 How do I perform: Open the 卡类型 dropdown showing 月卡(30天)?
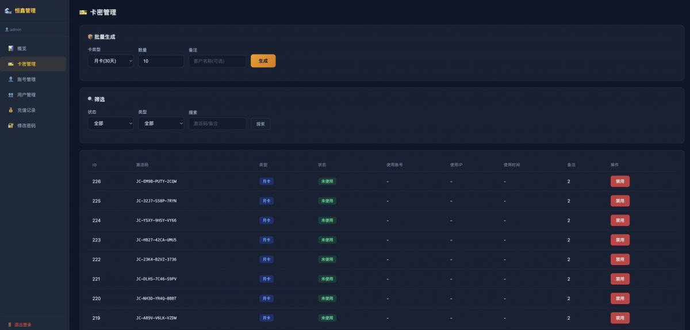tap(110, 61)
